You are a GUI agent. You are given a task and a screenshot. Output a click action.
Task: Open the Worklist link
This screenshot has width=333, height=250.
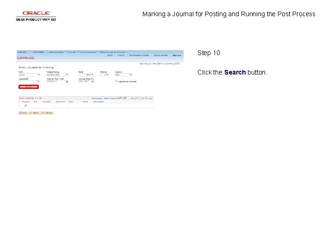[x=121, y=55]
